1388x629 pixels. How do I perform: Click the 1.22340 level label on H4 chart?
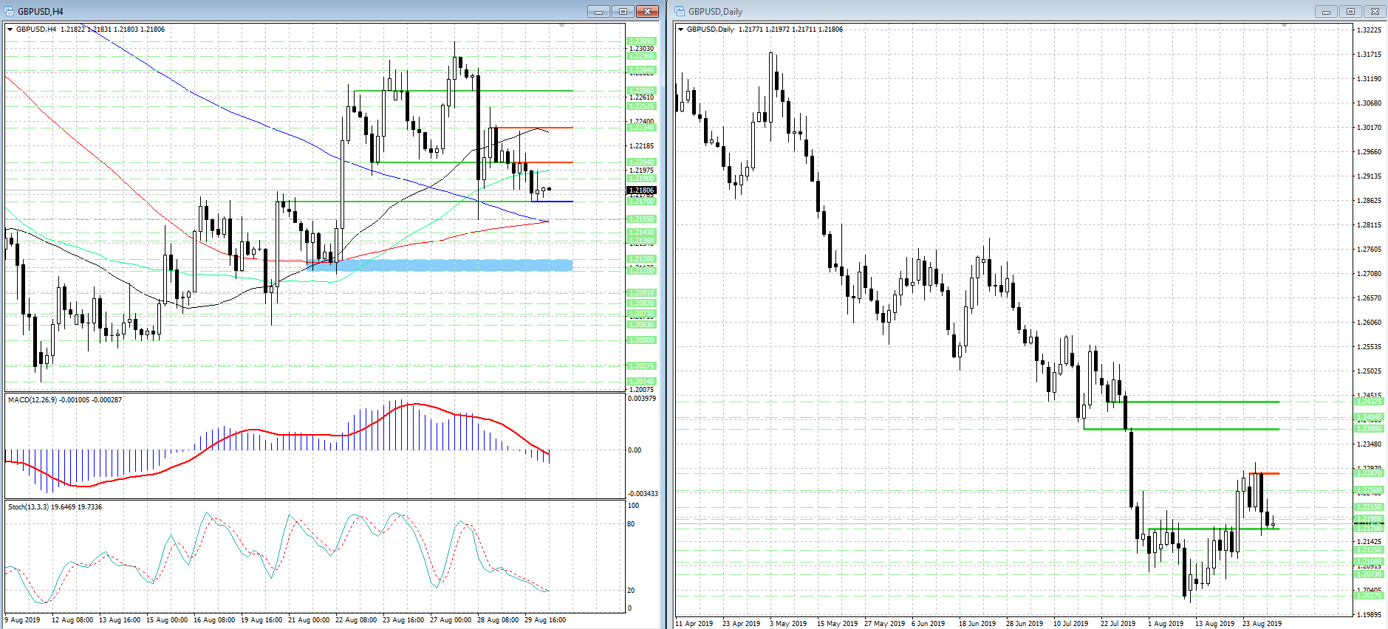(x=641, y=128)
